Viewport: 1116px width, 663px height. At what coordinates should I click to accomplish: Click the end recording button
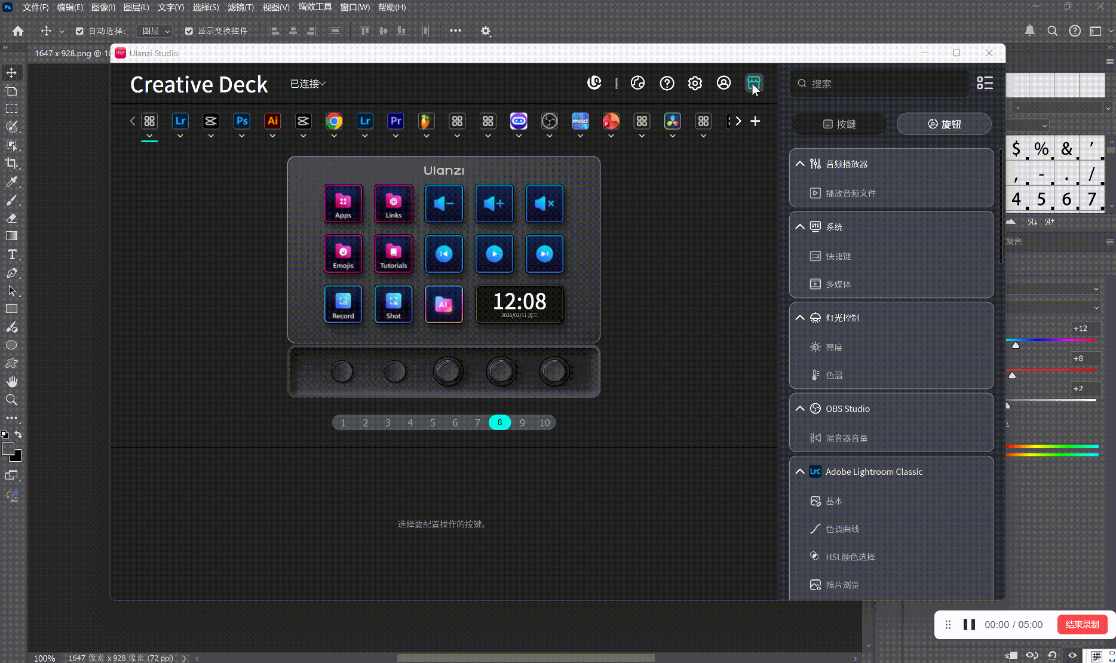click(x=1082, y=624)
